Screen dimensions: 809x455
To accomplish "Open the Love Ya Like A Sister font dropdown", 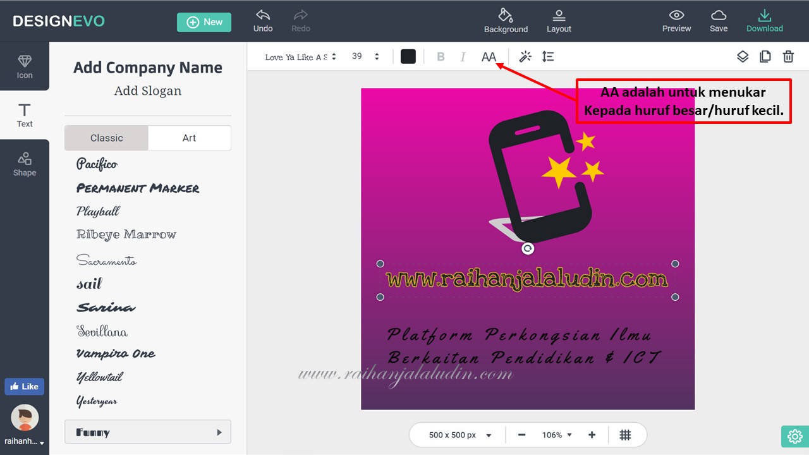I will [x=300, y=57].
